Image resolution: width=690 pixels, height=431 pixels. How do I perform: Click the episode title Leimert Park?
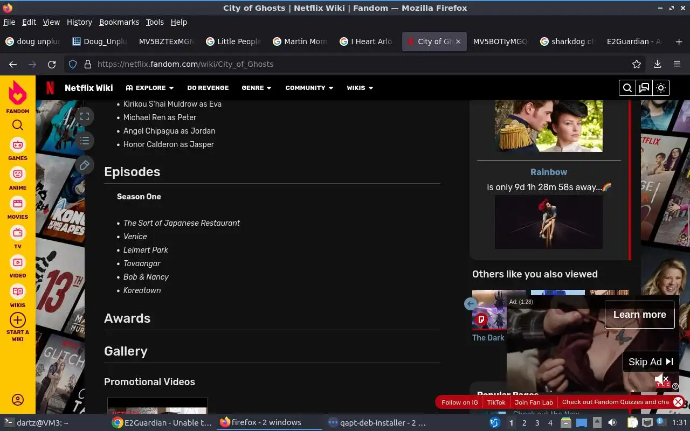point(146,250)
